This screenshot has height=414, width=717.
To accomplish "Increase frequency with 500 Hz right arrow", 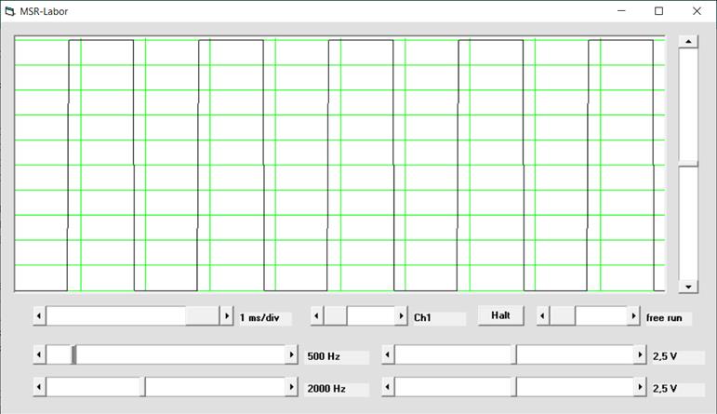I will 292,355.
